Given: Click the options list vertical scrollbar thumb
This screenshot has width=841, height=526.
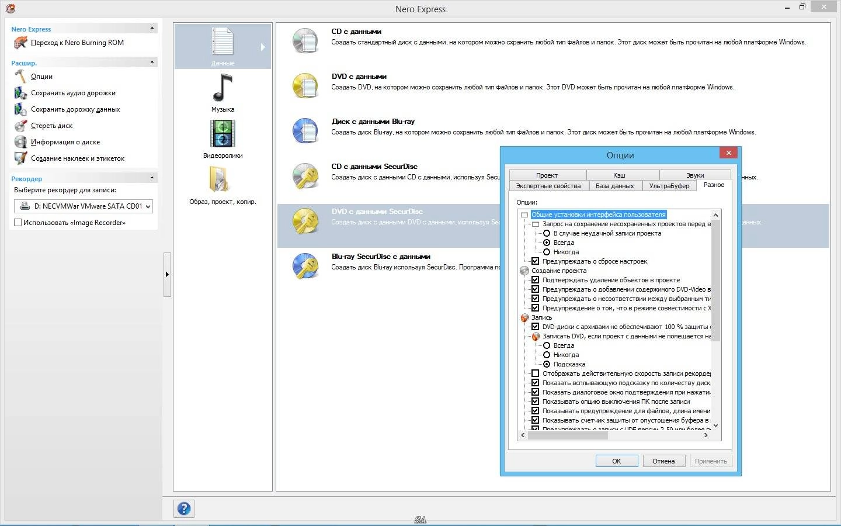Looking at the screenshot, I should 716,281.
